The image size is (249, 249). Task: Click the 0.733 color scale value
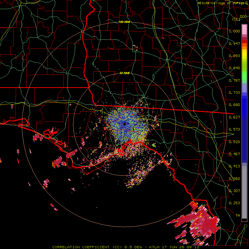(x=234, y=93)
